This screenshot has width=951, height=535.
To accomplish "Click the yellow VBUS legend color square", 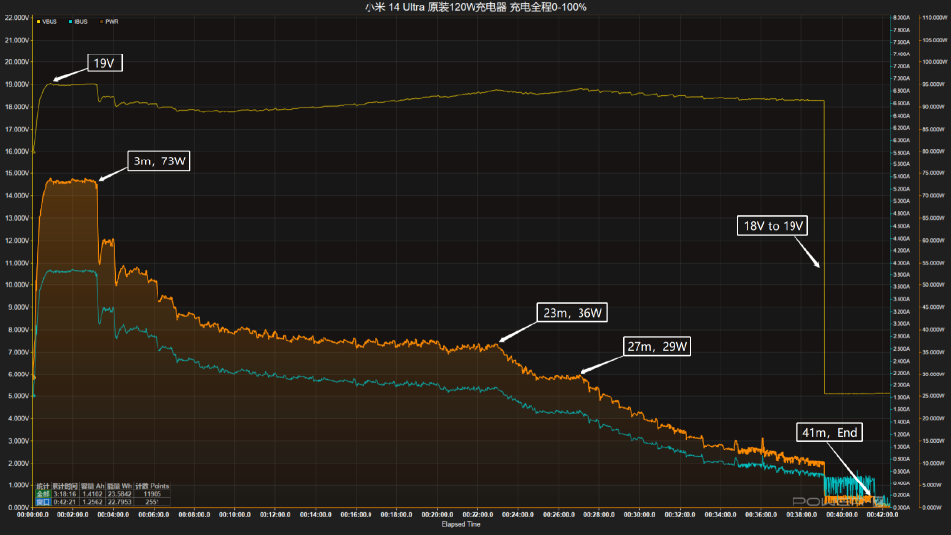I will pyautogui.click(x=39, y=21).
